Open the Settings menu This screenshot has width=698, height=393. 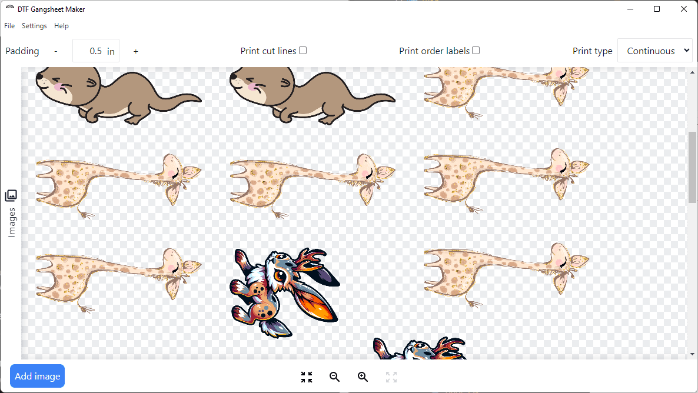tap(34, 25)
